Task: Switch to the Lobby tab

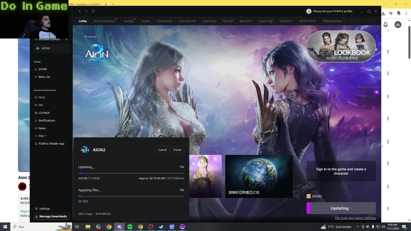Action: (83, 21)
